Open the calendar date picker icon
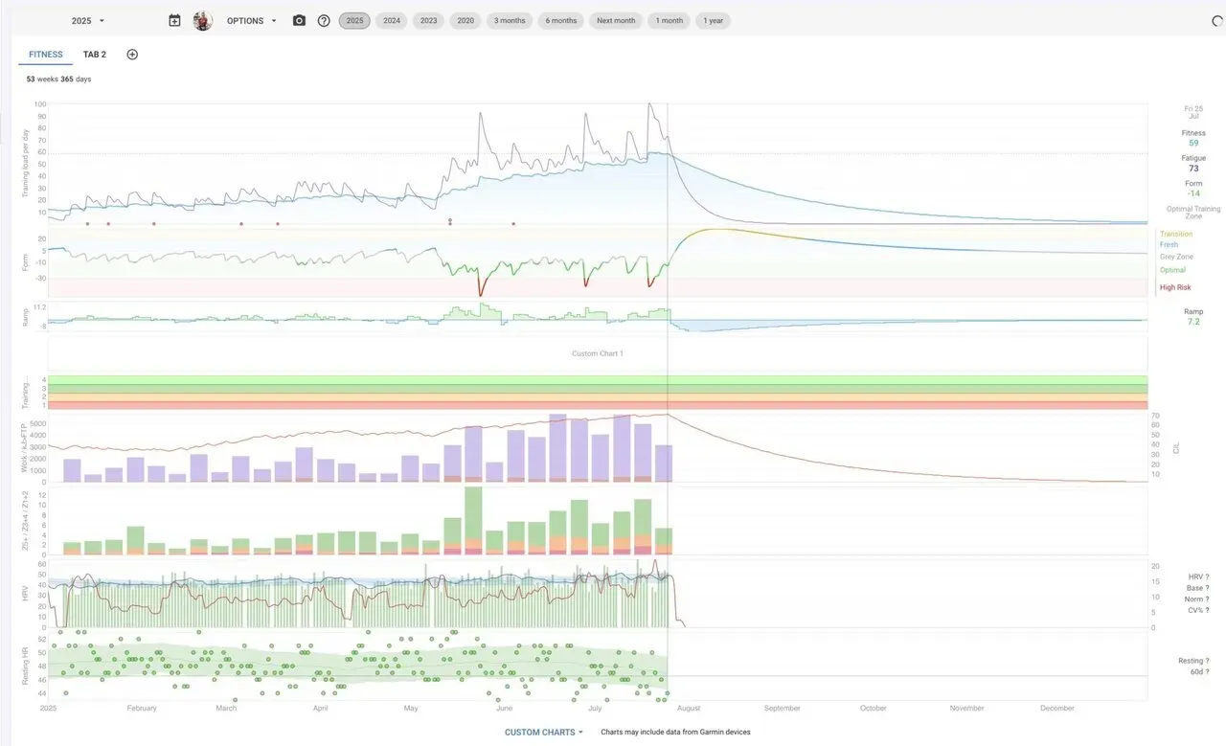This screenshot has width=1226, height=746. click(174, 20)
